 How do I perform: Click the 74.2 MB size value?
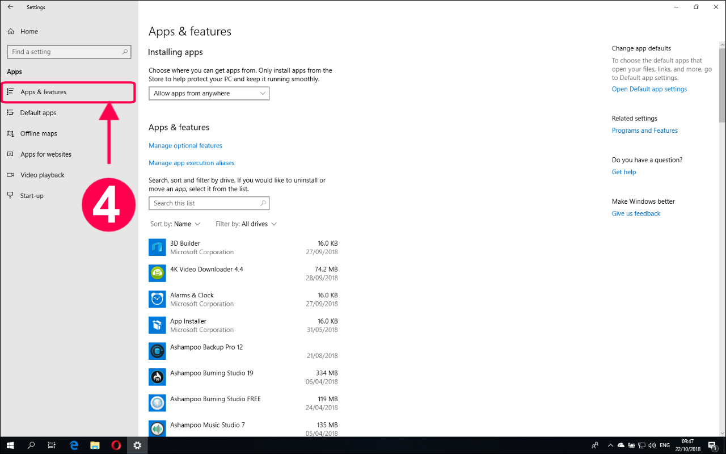(326, 270)
